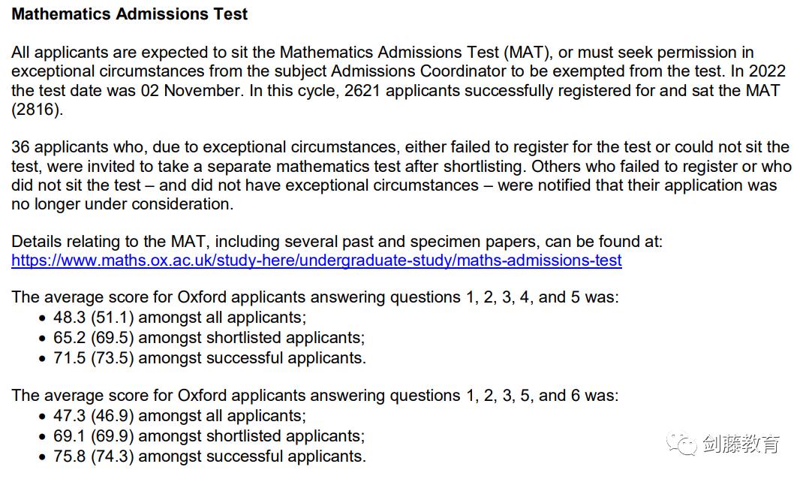The image size is (806, 479).
Task: Click the bullet before 75.8 (74.3)
Action: [x=43, y=457]
